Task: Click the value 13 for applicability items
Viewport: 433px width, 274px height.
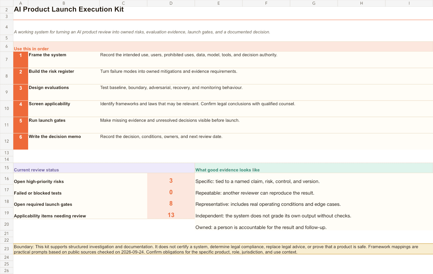Action: (x=171, y=215)
